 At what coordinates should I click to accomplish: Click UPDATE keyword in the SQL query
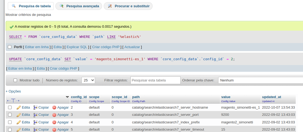pyautogui.click(x=15, y=59)
